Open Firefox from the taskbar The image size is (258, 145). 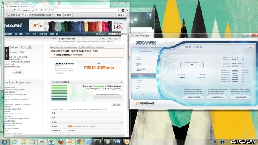tap(61, 142)
